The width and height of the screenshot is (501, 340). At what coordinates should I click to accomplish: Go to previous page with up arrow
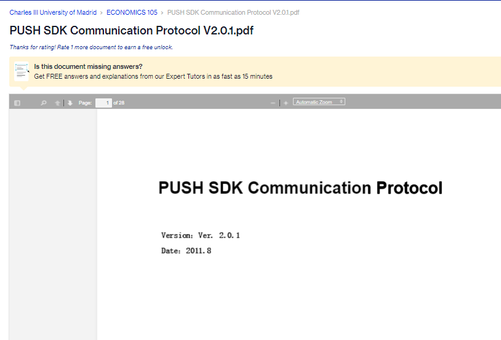(x=57, y=103)
